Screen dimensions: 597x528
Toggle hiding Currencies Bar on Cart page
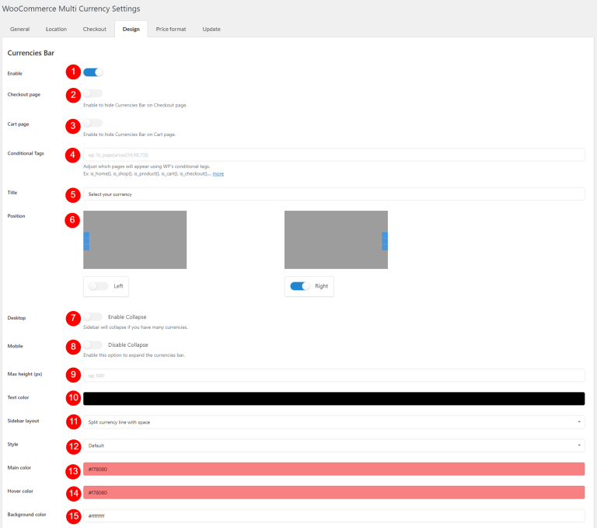(x=93, y=123)
